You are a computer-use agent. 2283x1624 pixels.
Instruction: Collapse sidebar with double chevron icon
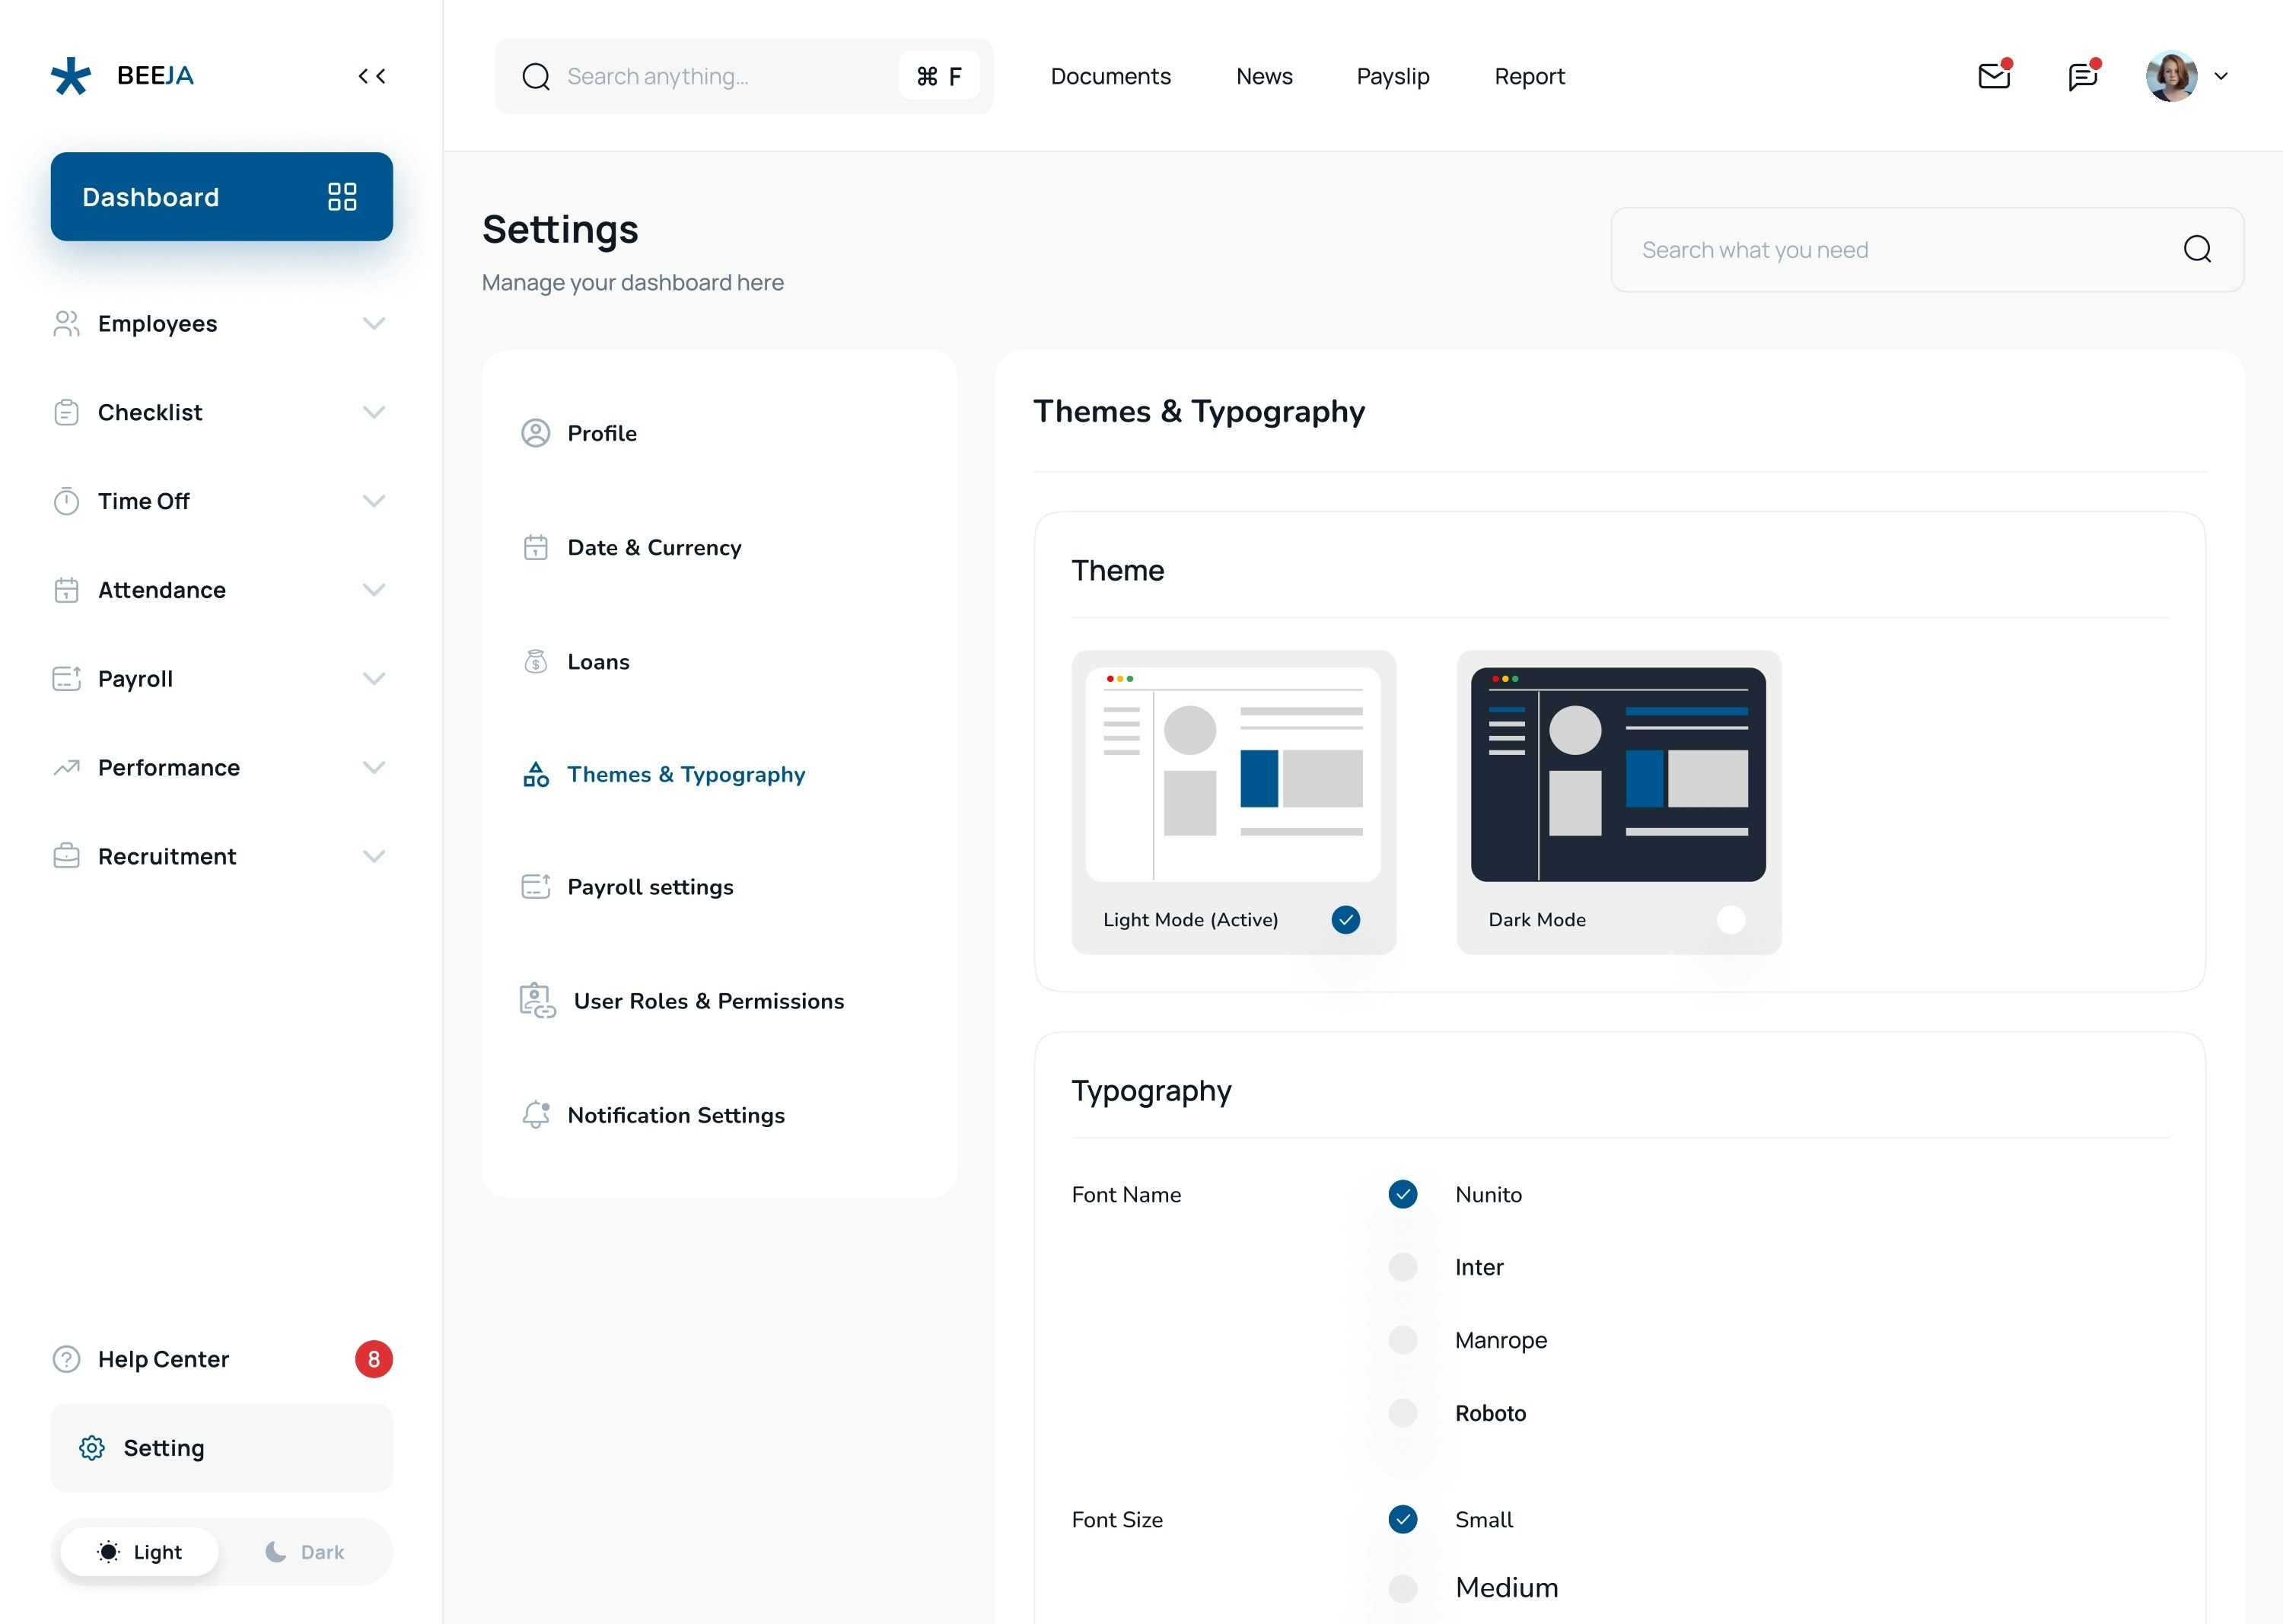(372, 76)
